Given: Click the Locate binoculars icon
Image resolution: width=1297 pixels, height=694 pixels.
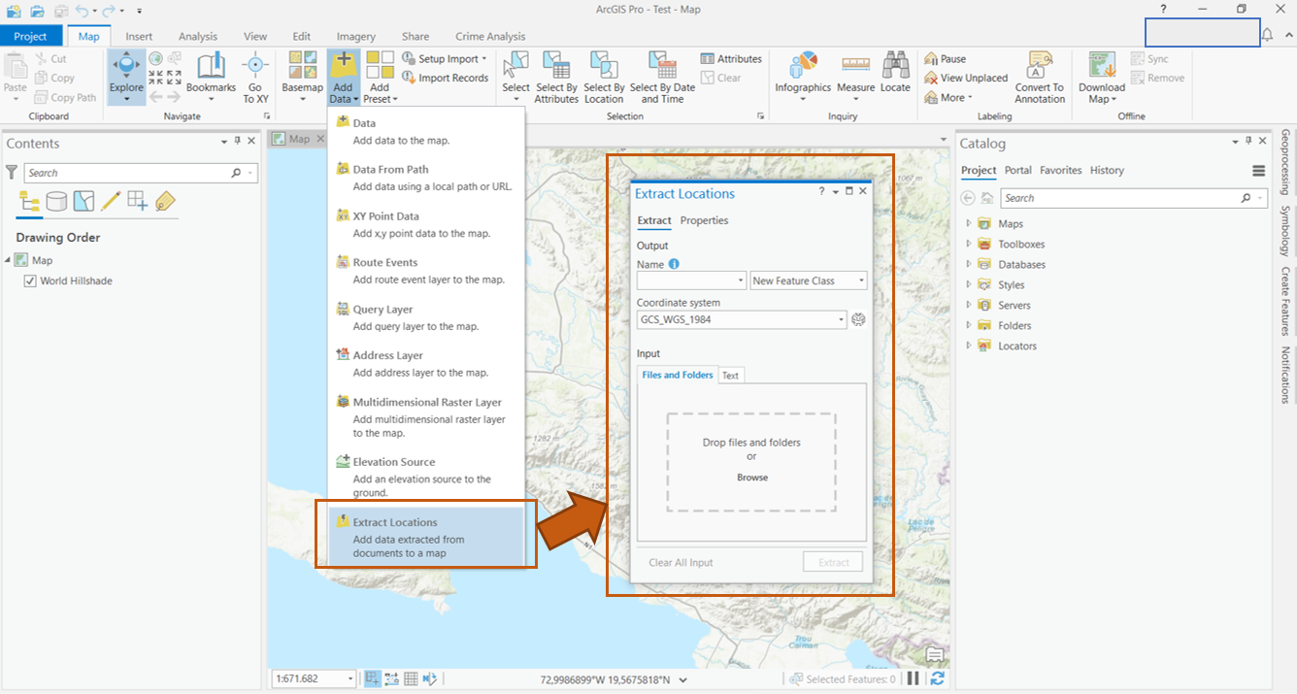Looking at the screenshot, I should pyautogui.click(x=895, y=74).
